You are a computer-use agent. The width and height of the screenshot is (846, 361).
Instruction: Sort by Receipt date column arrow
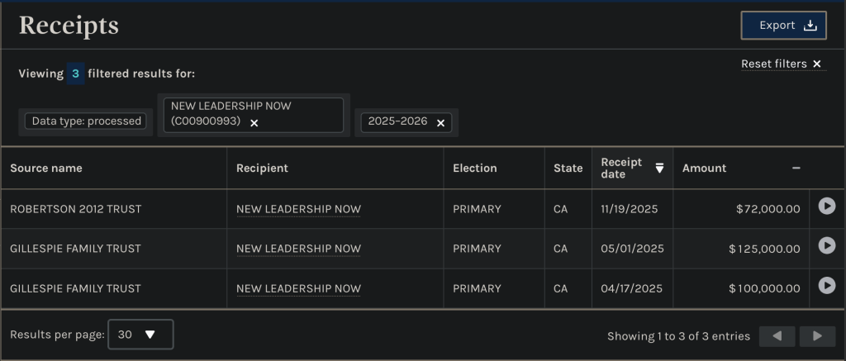659,168
